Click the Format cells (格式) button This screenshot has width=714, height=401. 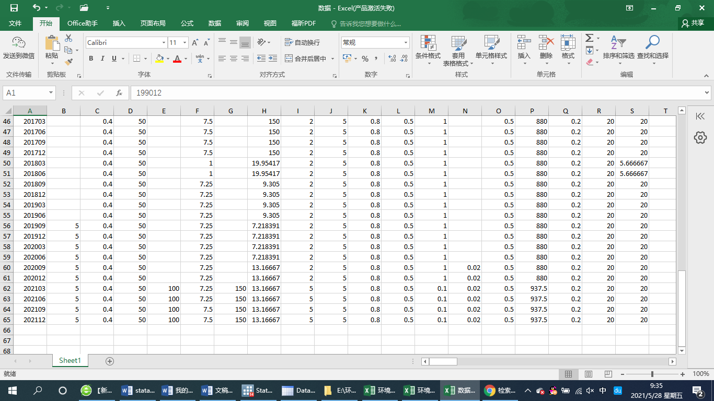[x=568, y=49]
